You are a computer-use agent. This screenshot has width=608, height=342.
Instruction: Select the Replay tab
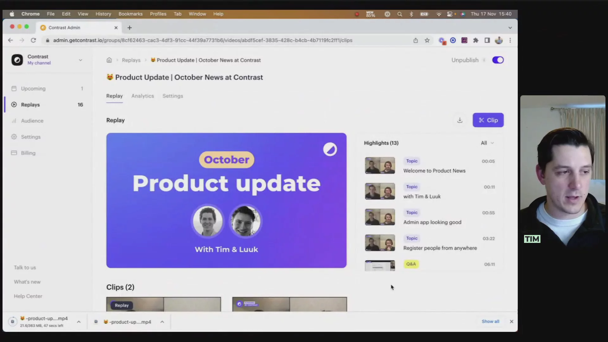114,96
